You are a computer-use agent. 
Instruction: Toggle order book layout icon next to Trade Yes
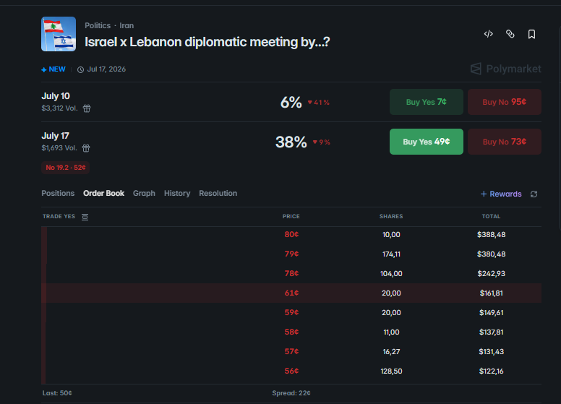click(85, 217)
